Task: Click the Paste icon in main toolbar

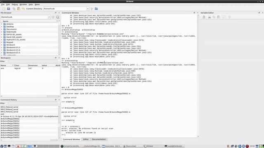Action: [x=19, y=9]
